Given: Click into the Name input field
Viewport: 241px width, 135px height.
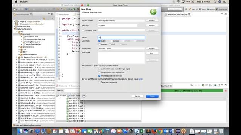Looking at the screenshot, I should click(121, 37).
